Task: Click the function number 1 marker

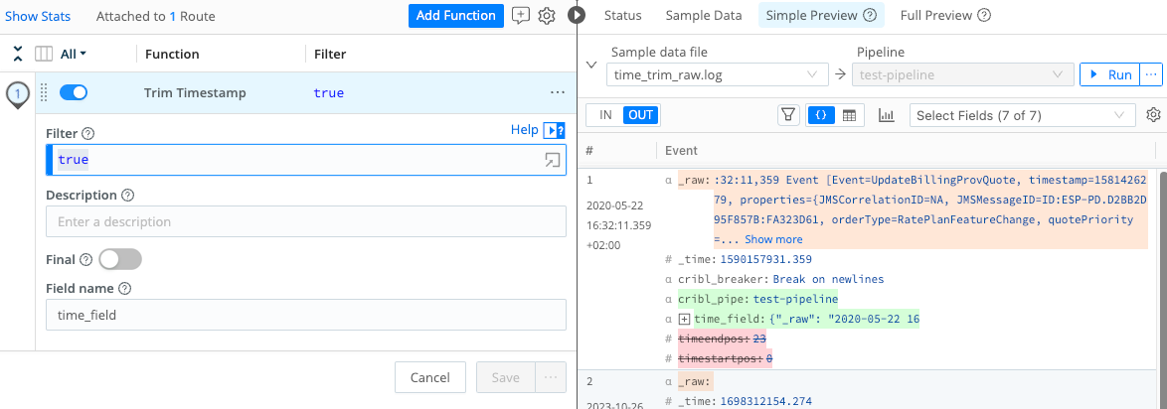Action: click(x=18, y=94)
